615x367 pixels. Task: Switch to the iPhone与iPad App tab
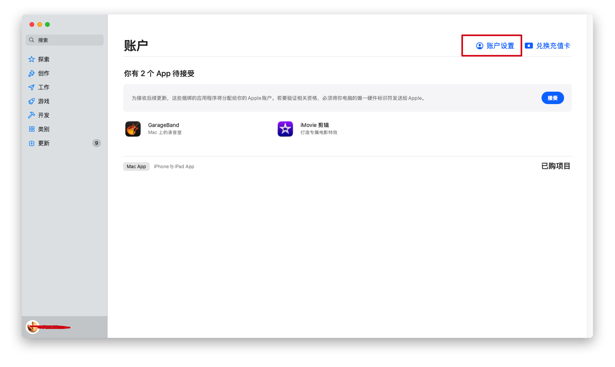[174, 167]
